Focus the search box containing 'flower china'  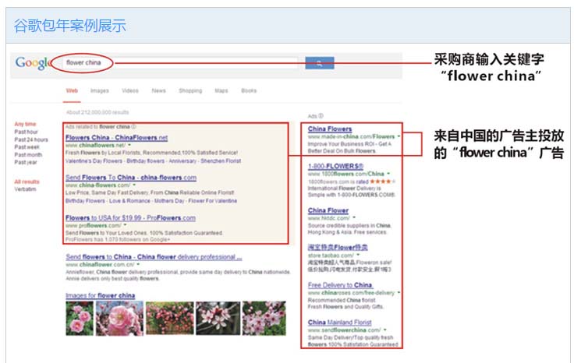182,63
